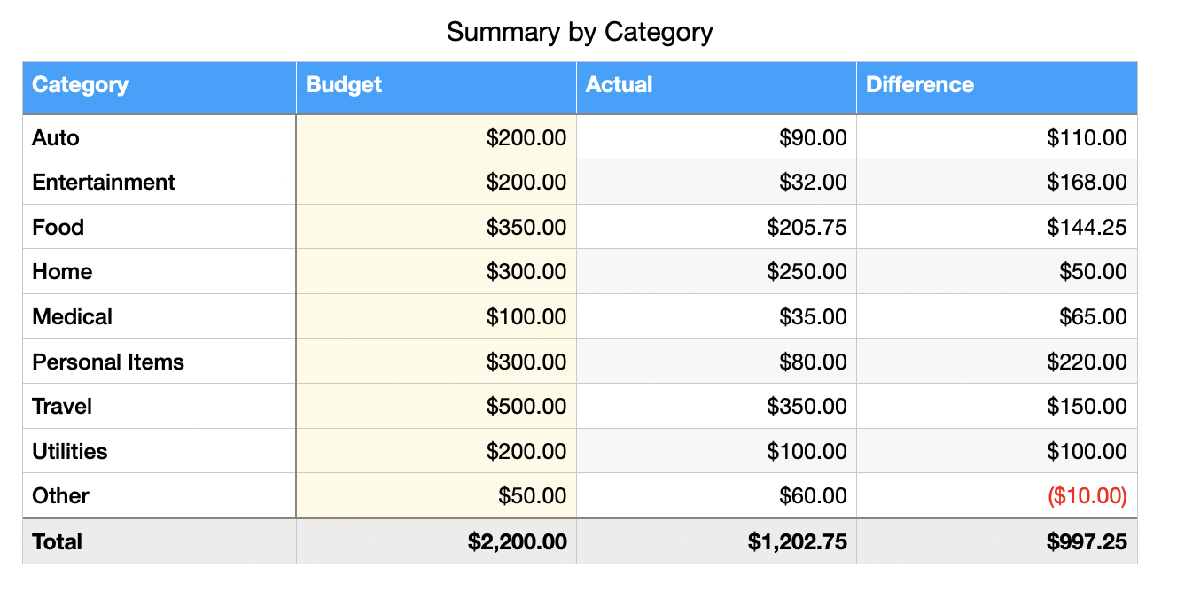
Task: Click the Home budget cell $300.00
Action: tap(526, 272)
